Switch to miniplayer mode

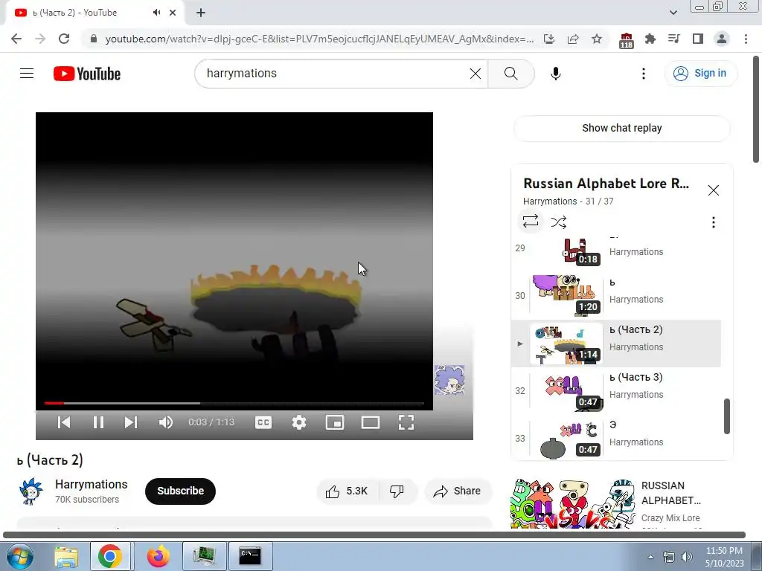335,422
